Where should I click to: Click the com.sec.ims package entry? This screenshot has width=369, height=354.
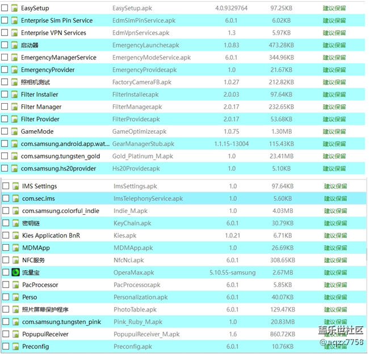pyautogui.click(x=39, y=198)
